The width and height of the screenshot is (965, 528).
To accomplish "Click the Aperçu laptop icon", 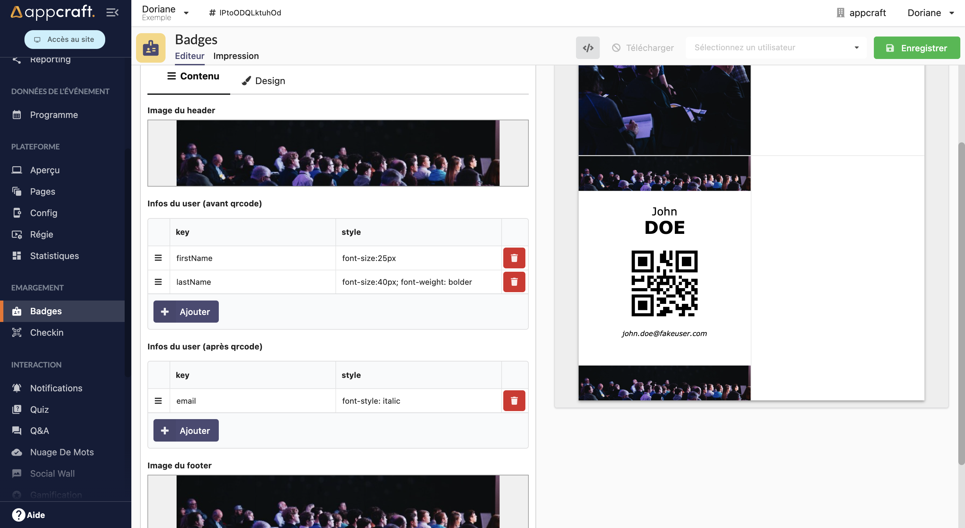I will [17, 170].
